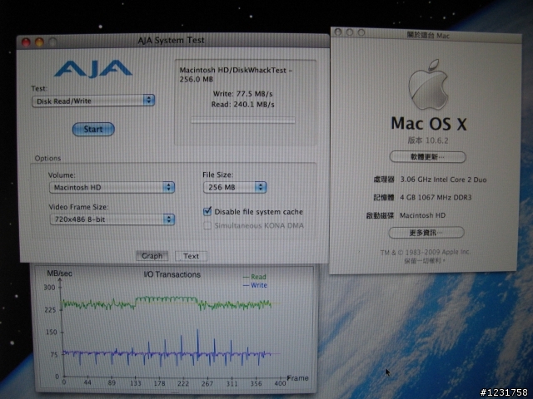Image resolution: width=533 pixels, height=399 pixels.
Task: Click the More Info button (更多資訊)
Action: pos(426,233)
